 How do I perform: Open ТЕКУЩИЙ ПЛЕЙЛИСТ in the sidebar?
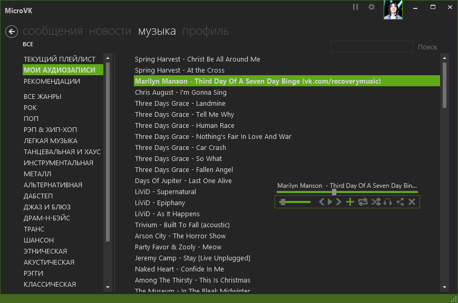[60, 59]
